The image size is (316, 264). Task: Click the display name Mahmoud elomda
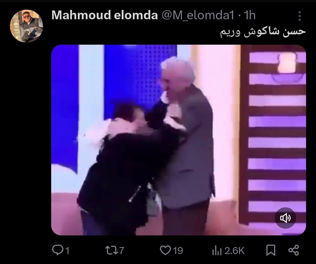(x=104, y=15)
